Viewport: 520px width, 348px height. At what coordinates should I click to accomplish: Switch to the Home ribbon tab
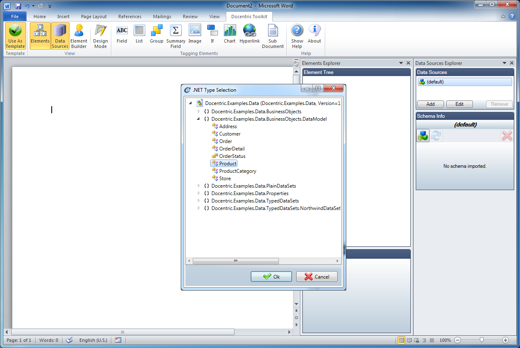[40, 17]
